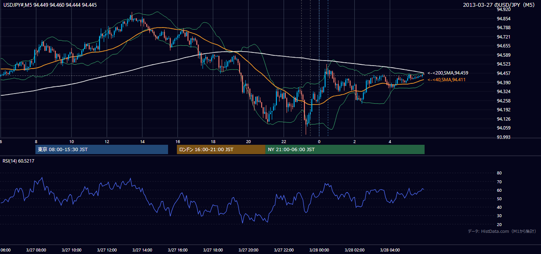Click the value 20 on the RSI scale
The height and width of the screenshot is (254, 541).
pyautogui.click(x=499, y=224)
